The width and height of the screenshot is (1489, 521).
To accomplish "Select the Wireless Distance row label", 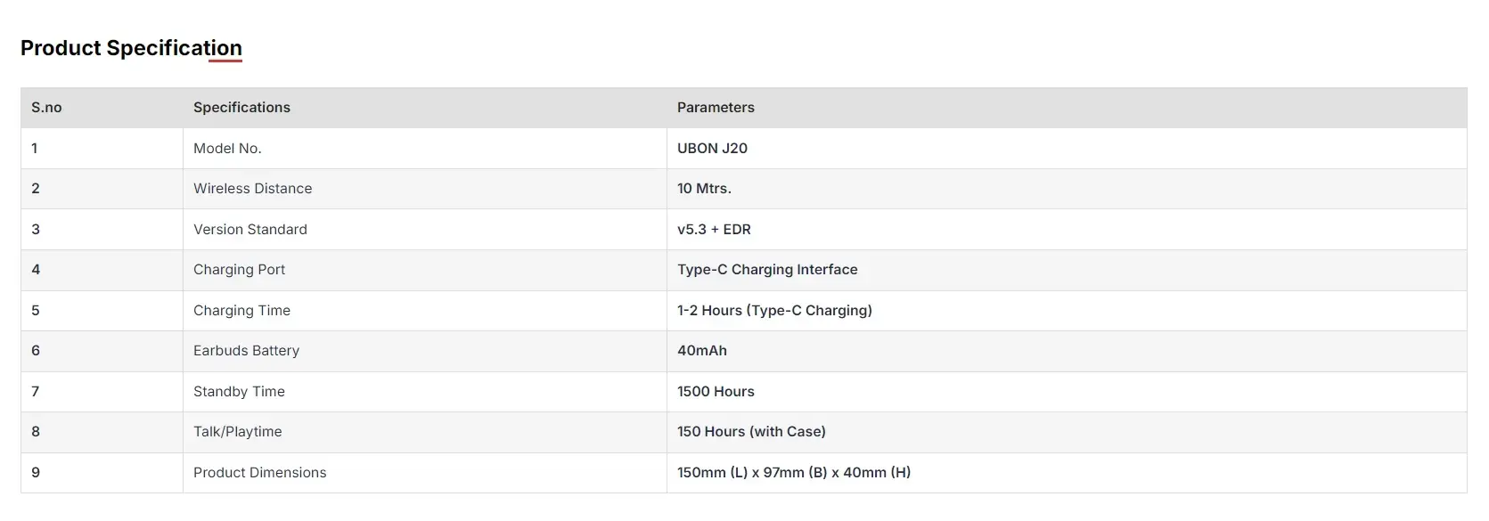I will click(252, 189).
